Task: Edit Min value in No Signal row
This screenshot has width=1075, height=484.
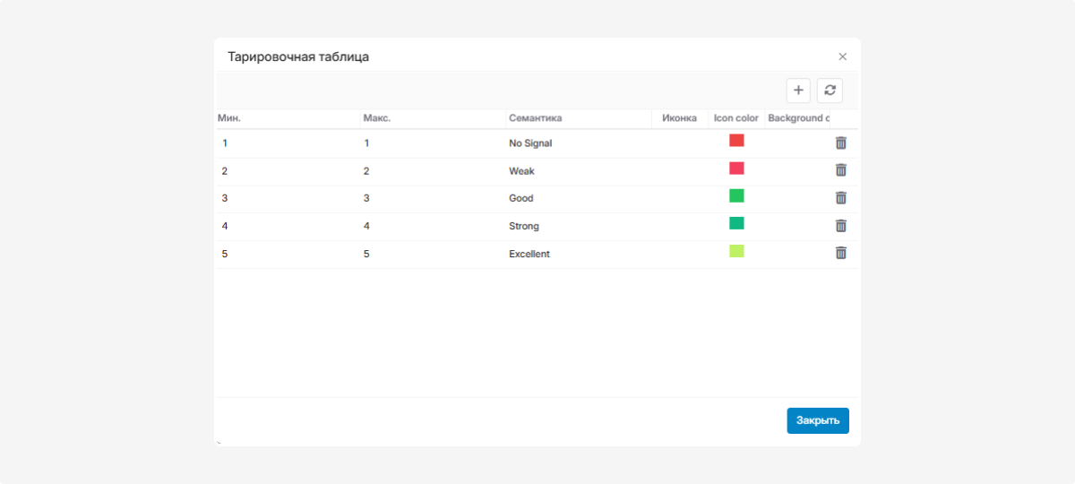Action: tap(226, 143)
